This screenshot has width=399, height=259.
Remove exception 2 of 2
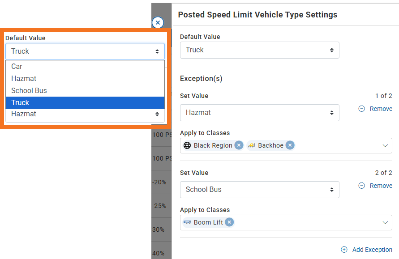375,186
